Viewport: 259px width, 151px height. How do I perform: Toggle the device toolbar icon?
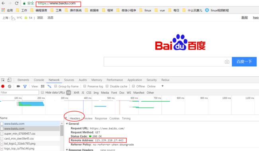9,80
